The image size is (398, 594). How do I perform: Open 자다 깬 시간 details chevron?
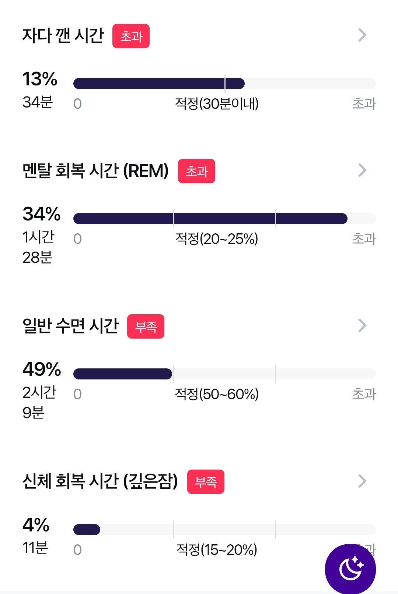coord(363,35)
